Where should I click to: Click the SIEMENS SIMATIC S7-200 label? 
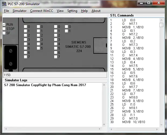pyautogui.click(x=78, y=46)
